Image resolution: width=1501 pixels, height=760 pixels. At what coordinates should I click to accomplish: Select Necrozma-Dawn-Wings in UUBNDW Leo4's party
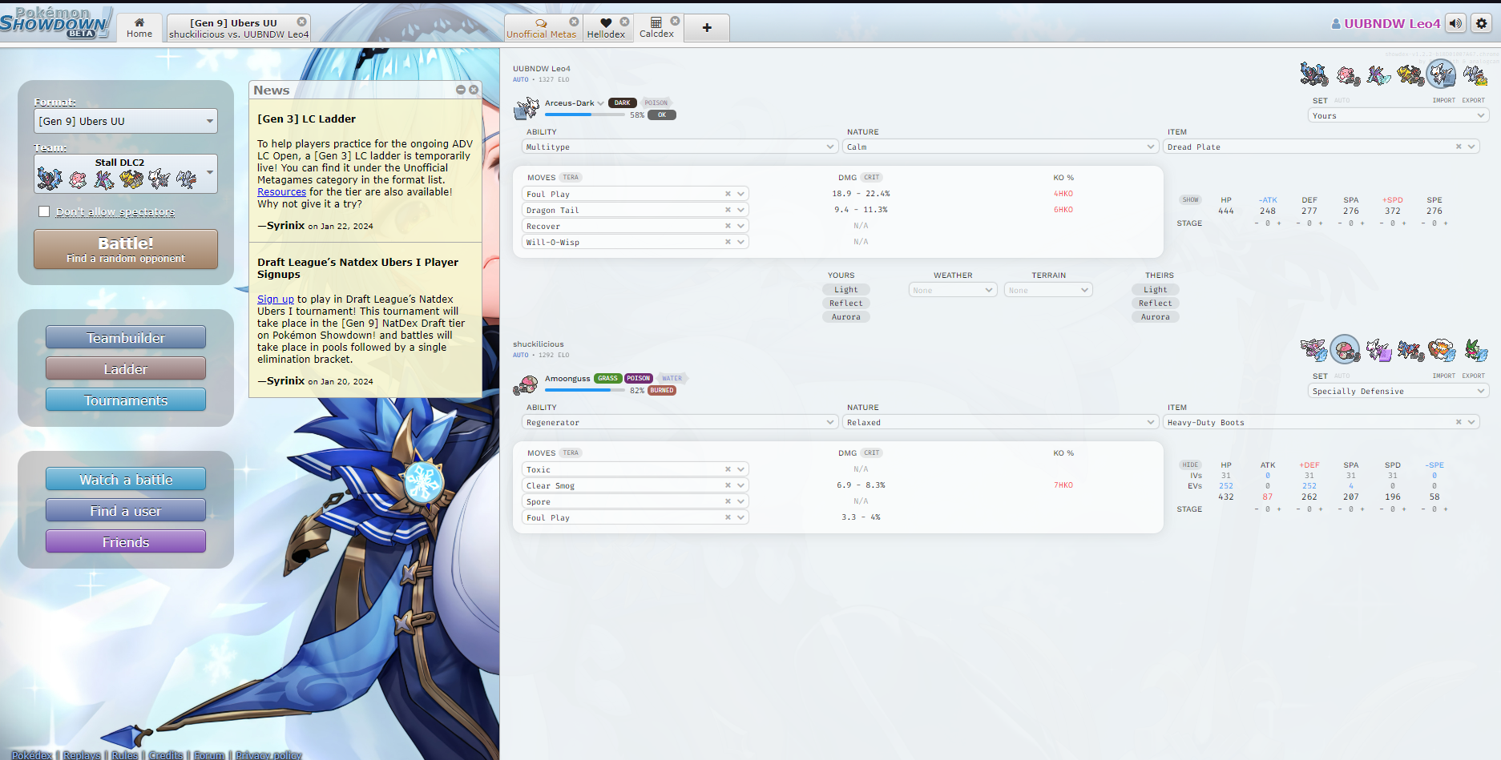pyautogui.click(x=1314, y=74)
